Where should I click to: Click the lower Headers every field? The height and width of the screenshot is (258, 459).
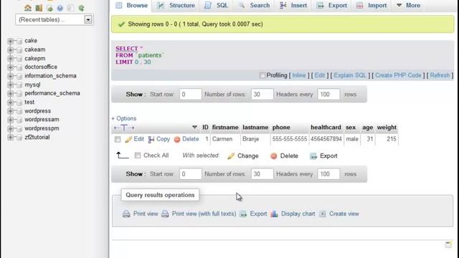328,173
